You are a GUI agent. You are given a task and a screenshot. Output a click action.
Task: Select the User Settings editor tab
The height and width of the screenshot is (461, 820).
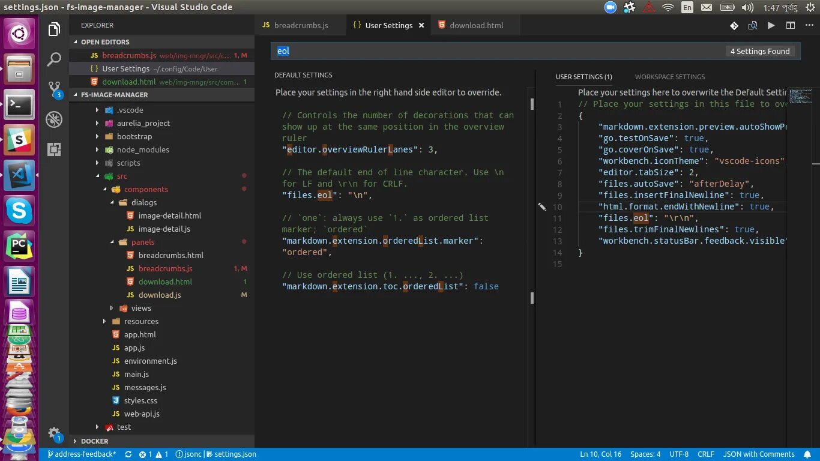(x=388, y=25)
